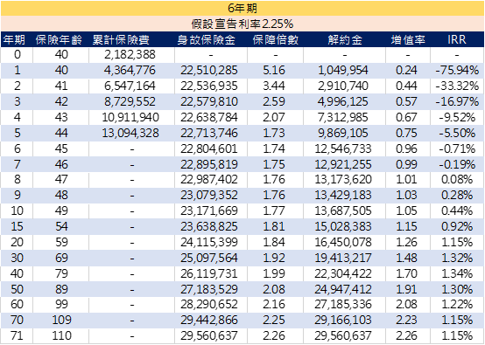
Task: Select the 13,094,328 premium cell
Action: [x=130, y=134]
